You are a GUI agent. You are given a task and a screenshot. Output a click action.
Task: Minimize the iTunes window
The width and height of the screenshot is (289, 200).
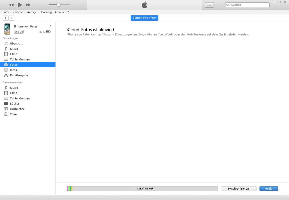coord(274,2)
